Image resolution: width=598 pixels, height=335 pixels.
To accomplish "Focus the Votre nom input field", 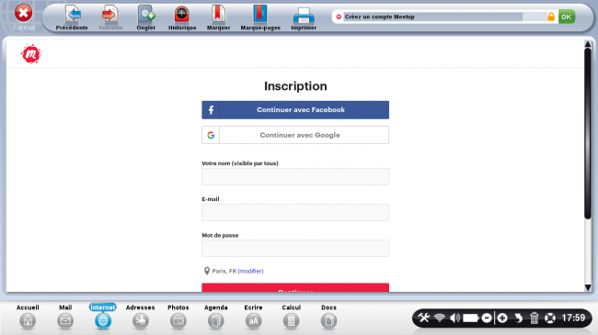I will tap(295, 176).
